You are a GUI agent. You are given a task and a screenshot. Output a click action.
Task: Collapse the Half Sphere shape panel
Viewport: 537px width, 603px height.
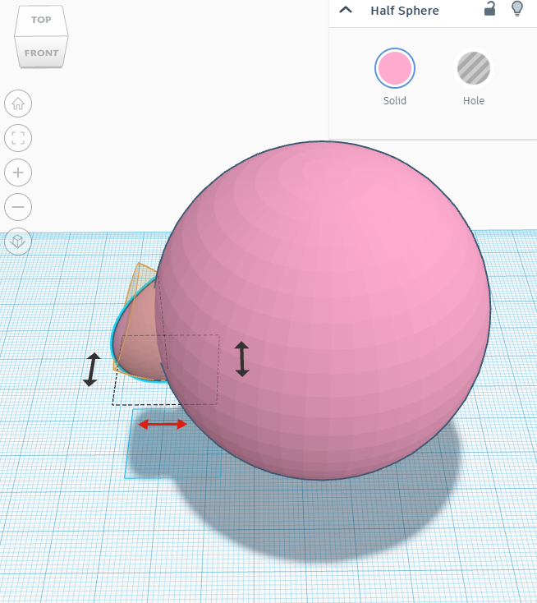[346, 10]
